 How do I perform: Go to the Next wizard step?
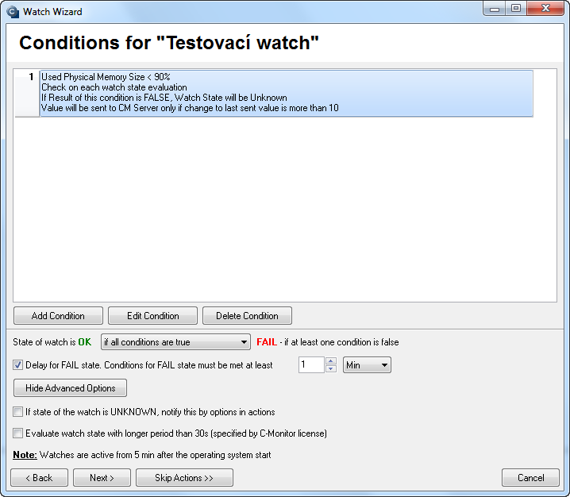(102, 477)
